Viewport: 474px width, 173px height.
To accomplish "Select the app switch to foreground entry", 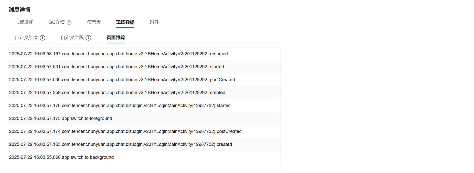I will pos(61,118).
